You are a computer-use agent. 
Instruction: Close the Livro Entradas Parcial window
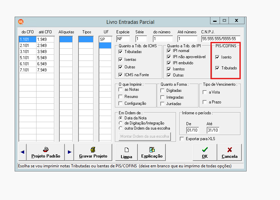coord(236,21)
